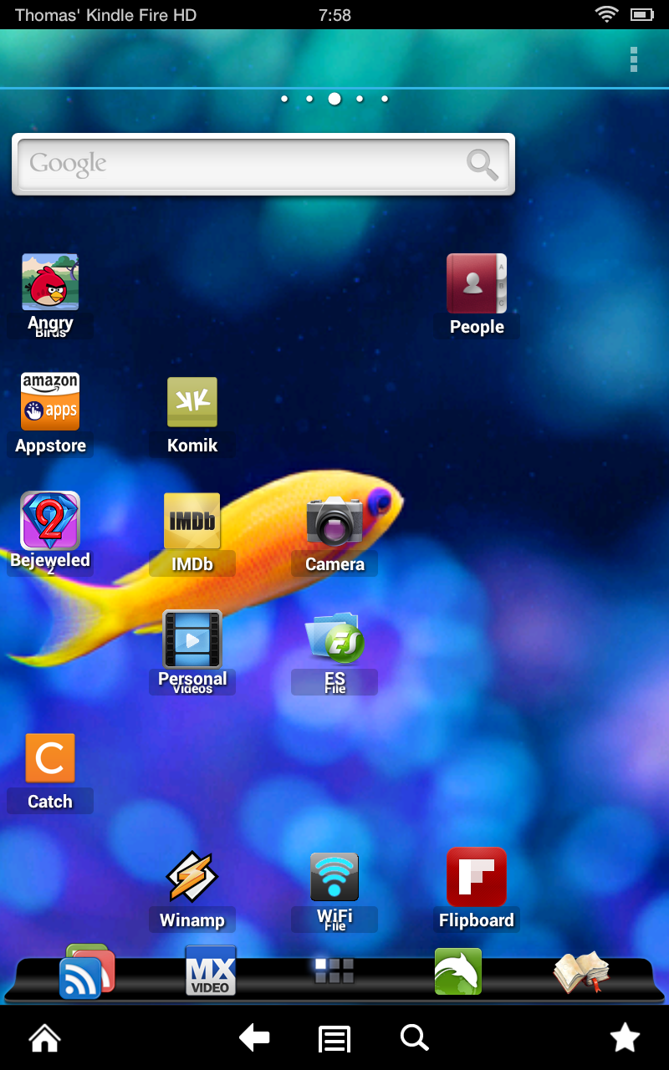Go to the fourth home screen dot
The width and height of the screenshot is (669, 1070).
point(360,99)
